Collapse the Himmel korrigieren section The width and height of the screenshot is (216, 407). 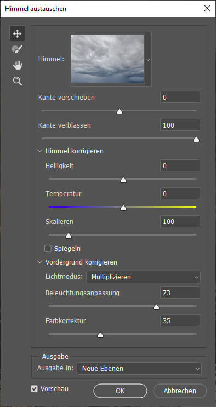point(40,151)
